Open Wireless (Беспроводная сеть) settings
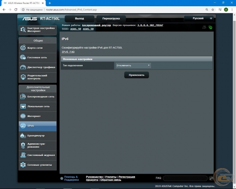The width and height of the screenshot is (236, 189). [37, 96]
